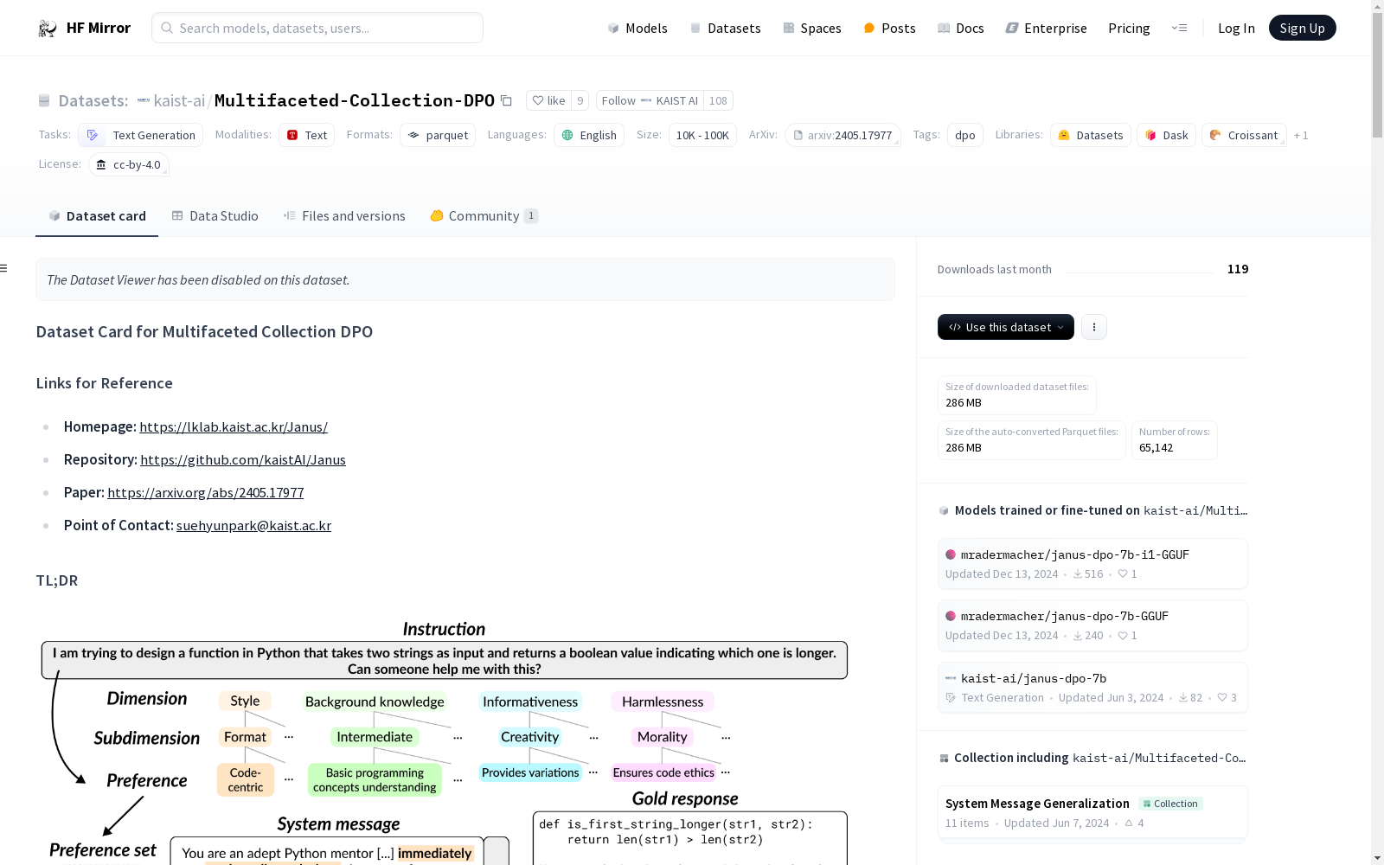Click the Text Generation task tag
The image size is (1384, 865).
pos(141,135)
